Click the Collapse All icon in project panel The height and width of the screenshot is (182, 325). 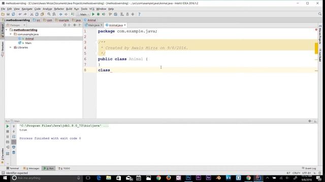69,25
